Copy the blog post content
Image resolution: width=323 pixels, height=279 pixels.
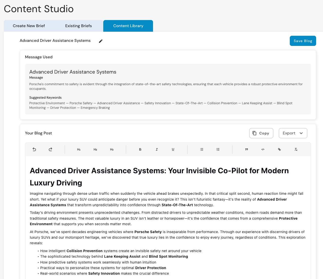click(261, 133)
